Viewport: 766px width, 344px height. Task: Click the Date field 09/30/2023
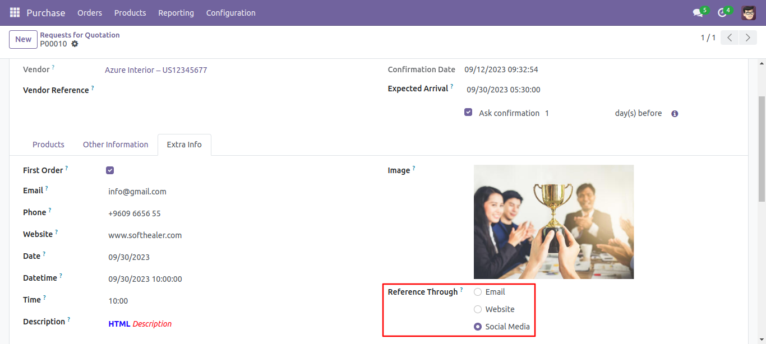point(129,257)
